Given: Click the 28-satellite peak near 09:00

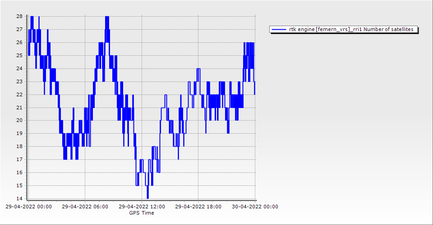Looking at the screenshot, I should (107, 17).
